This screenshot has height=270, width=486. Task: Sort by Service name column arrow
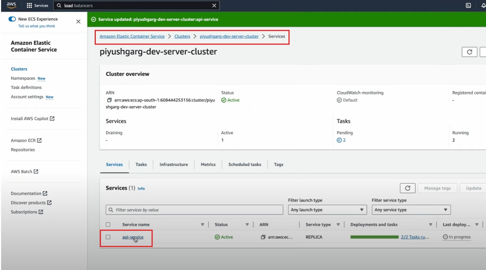click(202, 225)
